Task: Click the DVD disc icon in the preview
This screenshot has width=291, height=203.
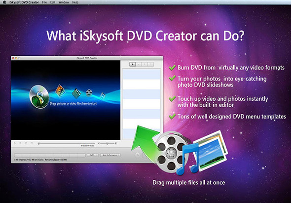Action: pos(39,97)
